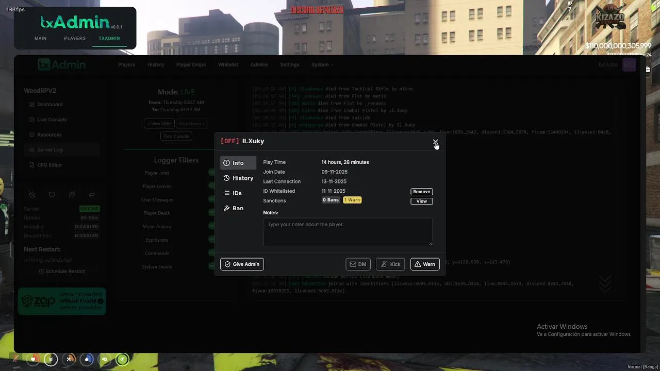Toggle the Chat Messages logger filter
Screen dimensions: 660x371
point(211,200)
